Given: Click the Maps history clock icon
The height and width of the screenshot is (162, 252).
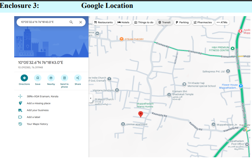Looking at the screenshot, I should pyautogui.click(x=20, y=124).
